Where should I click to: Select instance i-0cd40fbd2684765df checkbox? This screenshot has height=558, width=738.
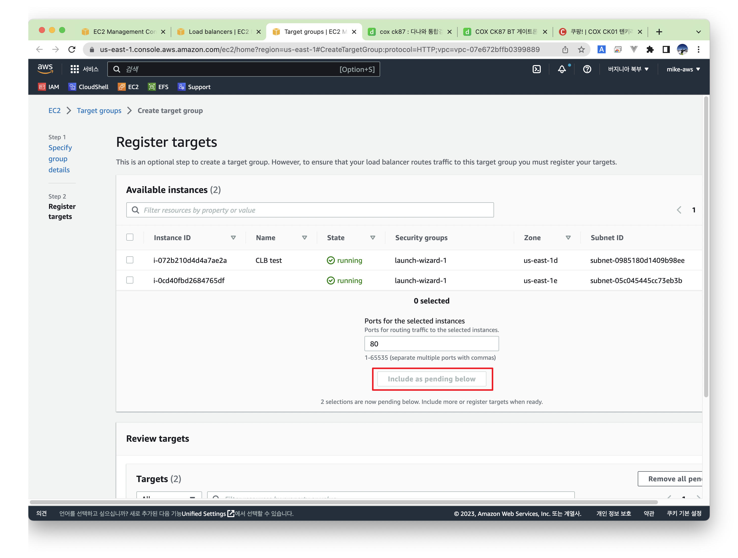(x=130, y=280)
